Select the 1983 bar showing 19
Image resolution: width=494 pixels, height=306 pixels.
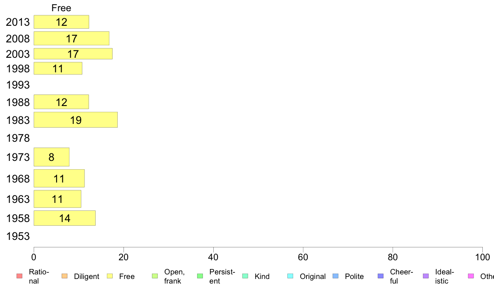[x=76, y=120]
